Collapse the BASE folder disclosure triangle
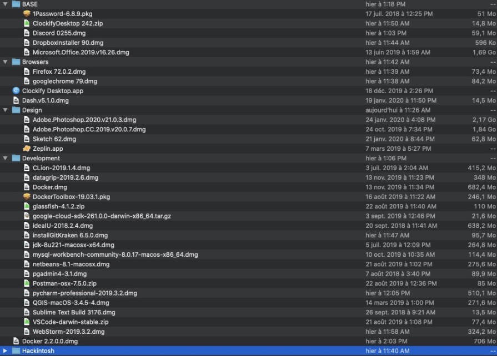497x356 pixels. coord(6,4)
